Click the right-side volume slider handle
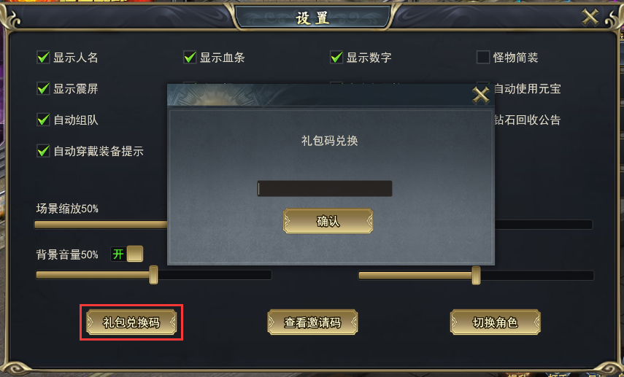The height and width of the screenshot is (377, 624). [476, 275]
